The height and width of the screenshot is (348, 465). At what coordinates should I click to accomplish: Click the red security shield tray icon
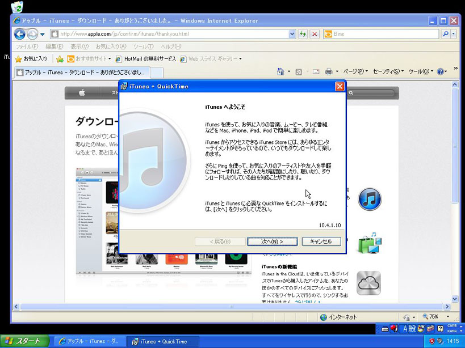[x=432, y=341]
